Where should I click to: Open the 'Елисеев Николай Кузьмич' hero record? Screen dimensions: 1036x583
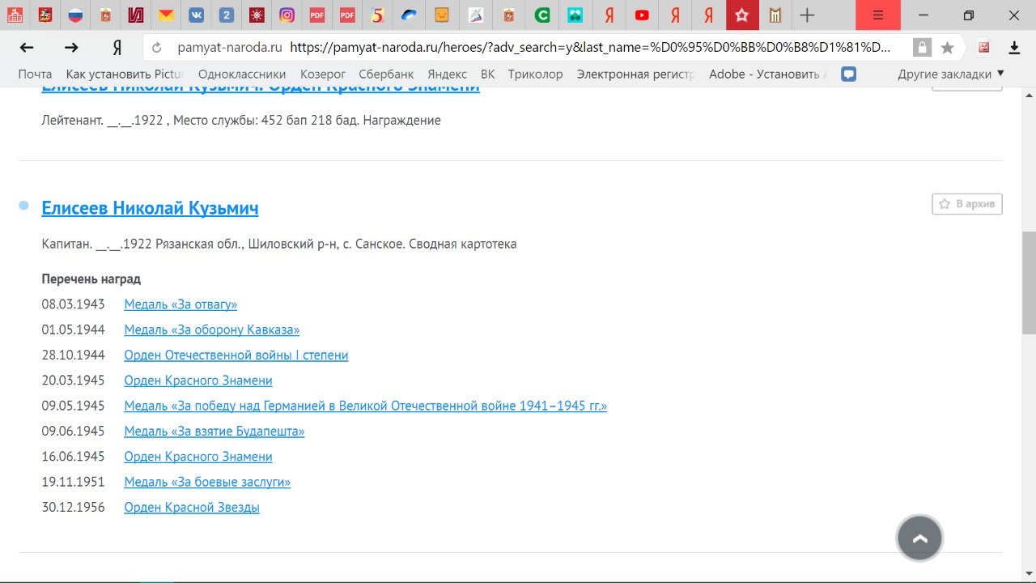tap(150, 208)
